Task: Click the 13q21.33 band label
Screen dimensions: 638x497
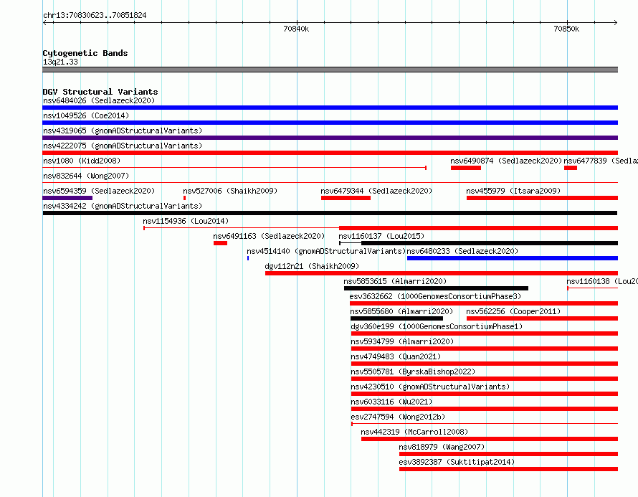Action: pyautogui.click(x=60, y=62)
